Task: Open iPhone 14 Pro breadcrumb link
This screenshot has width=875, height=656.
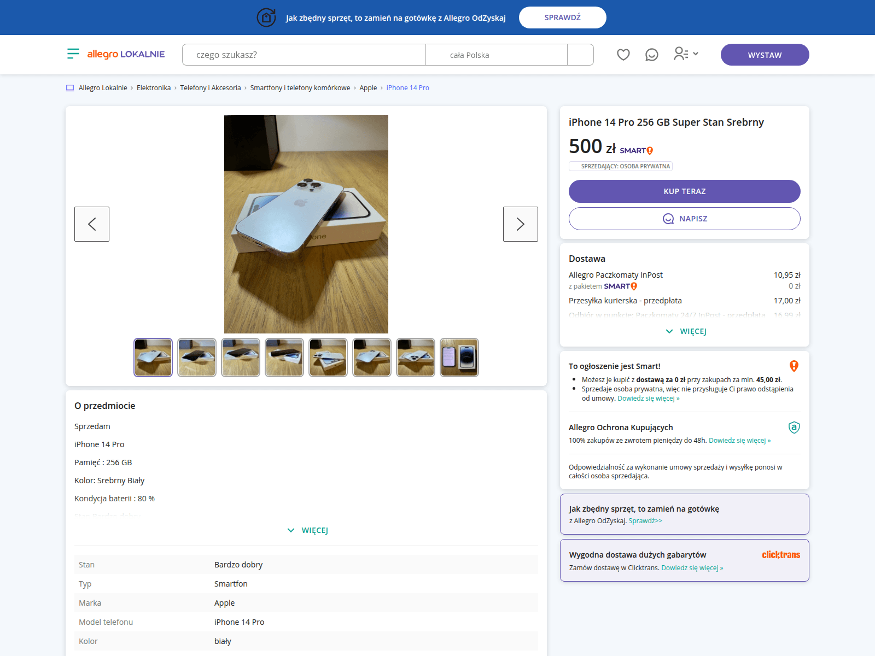Action: pos(408,88)
